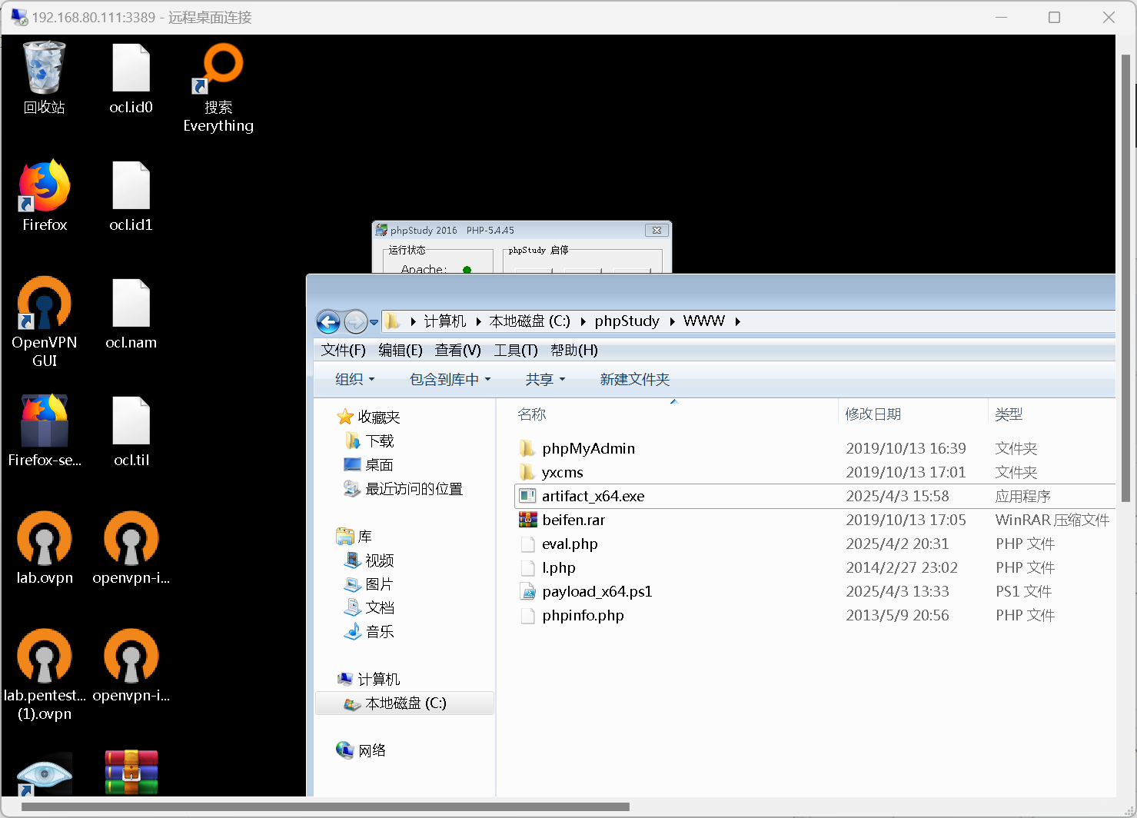Select 本地磁盘 (C:) in navigation pane
The width and height of the screenshot is (1137, 818).
pos(404,703)
